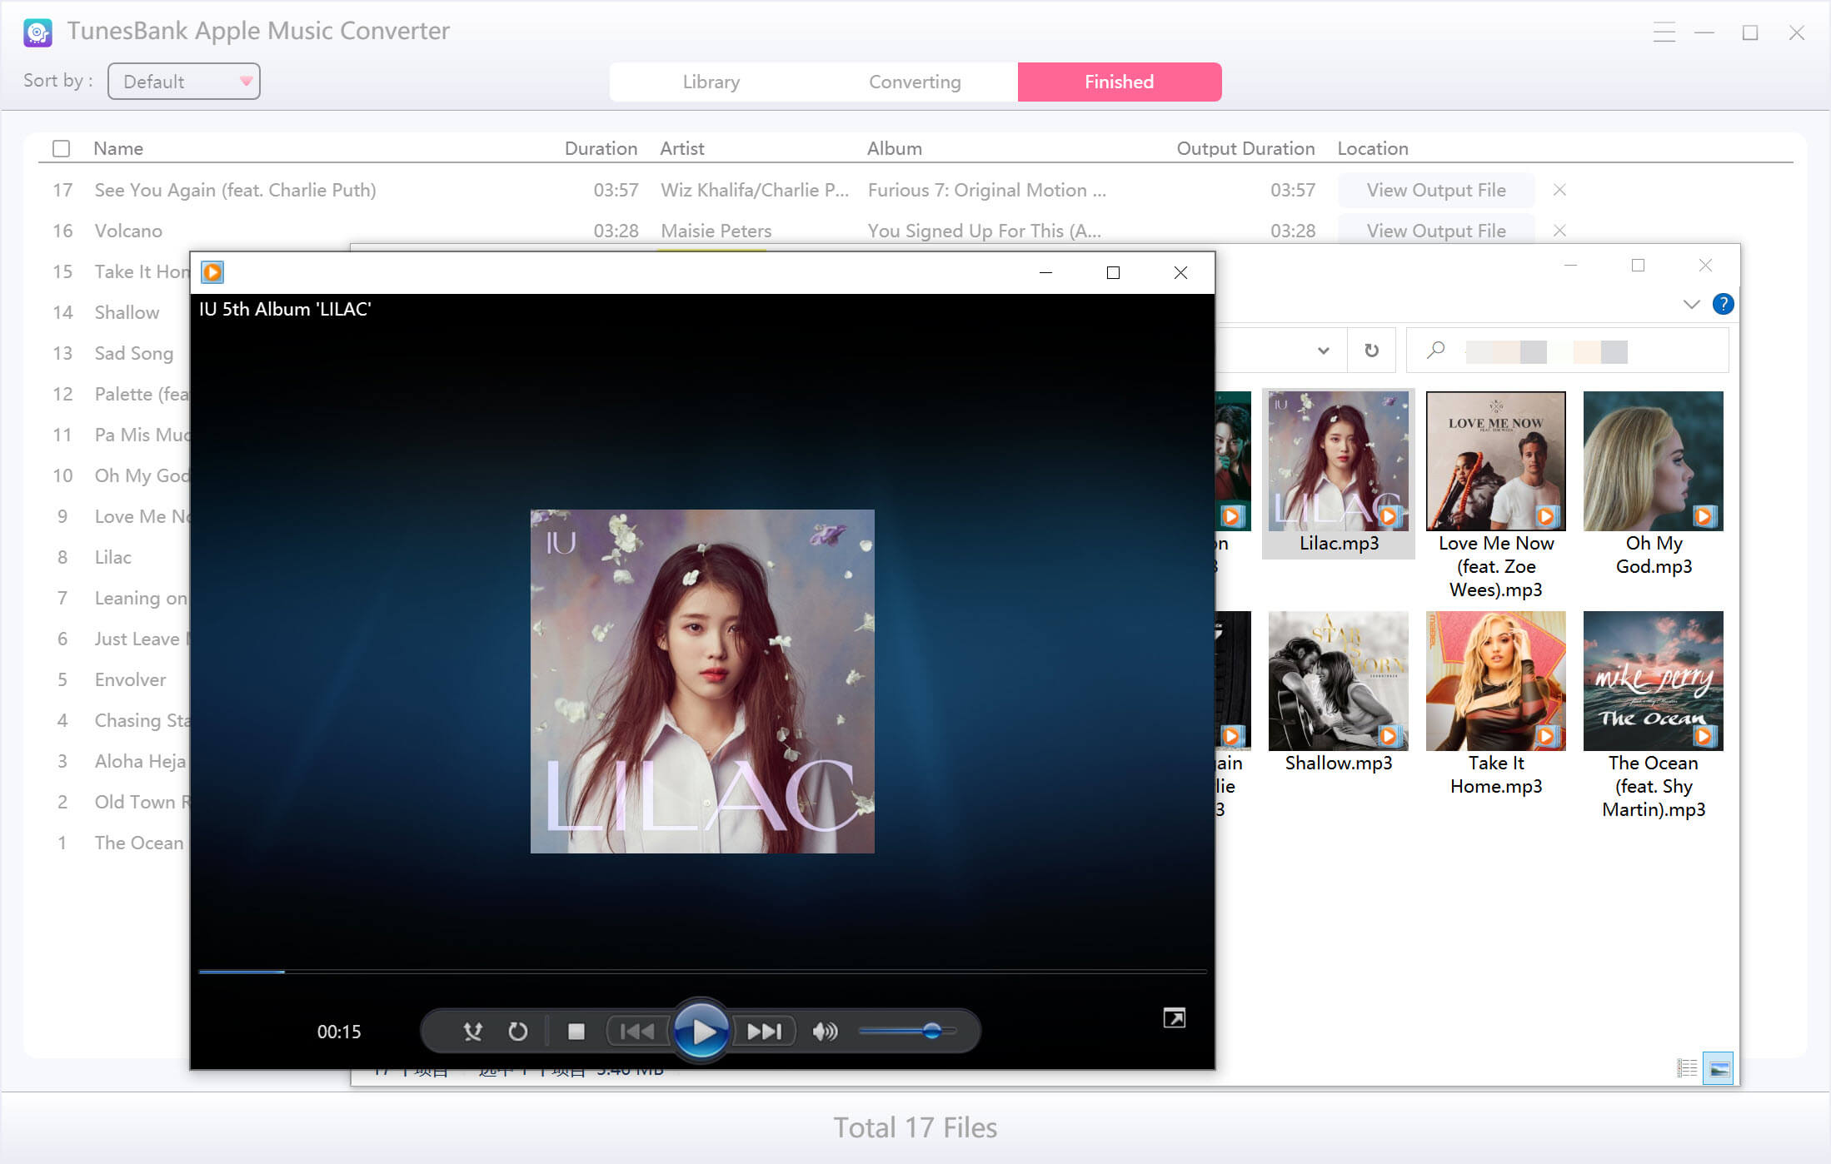The width and height of the screenshot is (1831, 1164).
Task: Switch Explorer to details view icon
Action: pos(1687,1068)
